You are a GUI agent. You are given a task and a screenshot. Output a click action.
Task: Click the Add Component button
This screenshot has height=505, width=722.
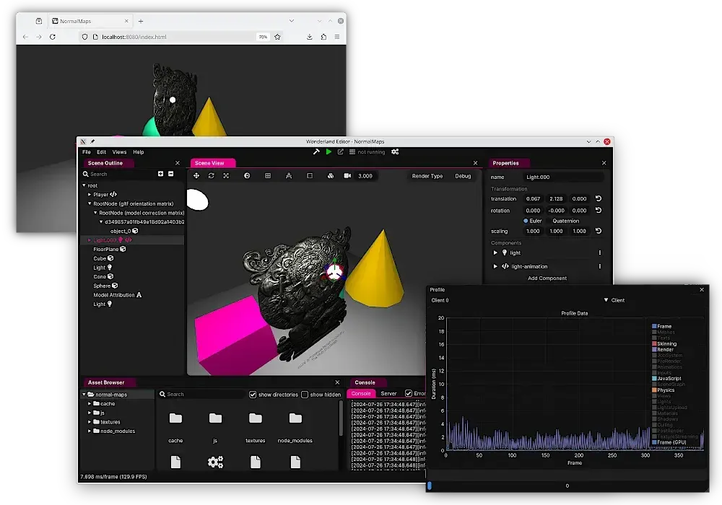click(547, 278)
